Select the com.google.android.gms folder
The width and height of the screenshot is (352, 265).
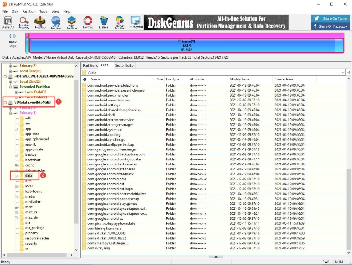tap(107, 179)
